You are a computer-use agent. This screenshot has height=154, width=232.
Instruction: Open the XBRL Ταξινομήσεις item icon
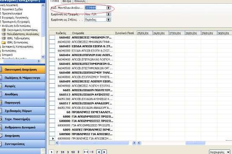point(3,38)
